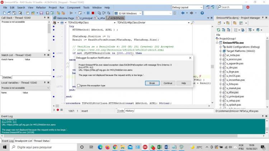This screenshot has height=151, width=269.
Task: Click the Set Debug Desktop icon
Action: coord(212,7)
